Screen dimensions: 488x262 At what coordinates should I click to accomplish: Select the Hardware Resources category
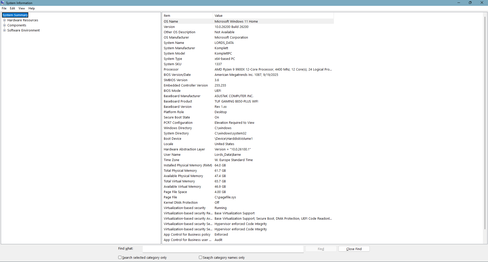23,20
